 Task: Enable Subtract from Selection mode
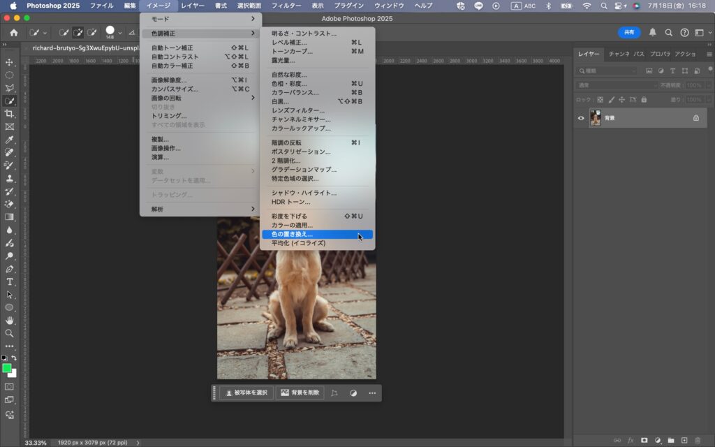(92, 32)
